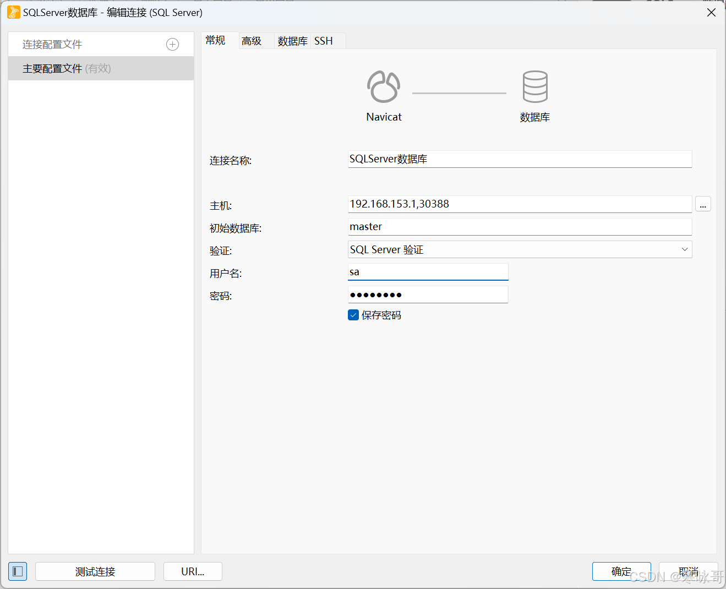Image resolution: width=726 pixels, height=589 pixels.
Task: Click the 初始数据库 field containing master
Action: (520, 227)
